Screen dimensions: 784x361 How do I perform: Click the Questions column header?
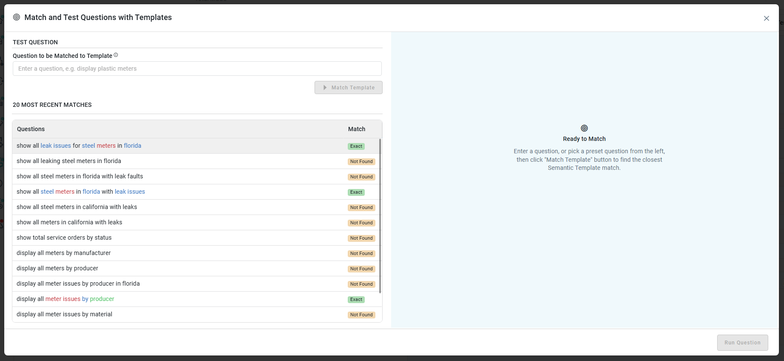click(31, 129)
